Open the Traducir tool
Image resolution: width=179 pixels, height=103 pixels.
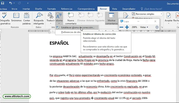click(x=50, y=17)
